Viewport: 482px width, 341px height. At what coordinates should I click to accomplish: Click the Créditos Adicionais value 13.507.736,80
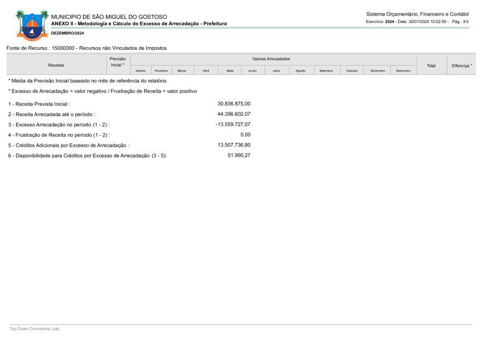tap(234, 145)
